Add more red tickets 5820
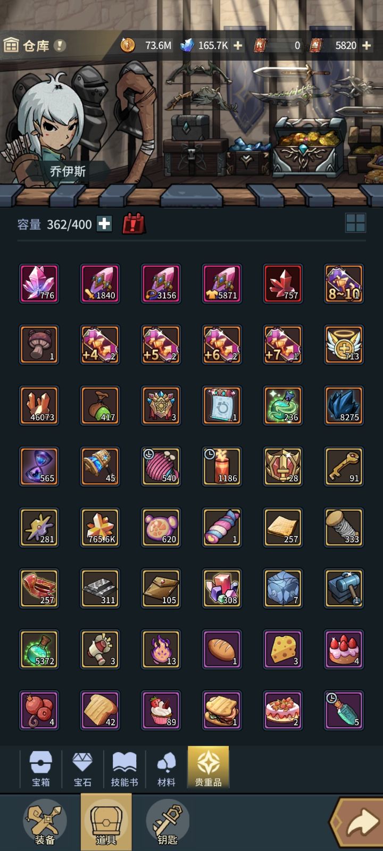Image resolution: width=383 pixels, height=851 pixels. tap(367, 46)
